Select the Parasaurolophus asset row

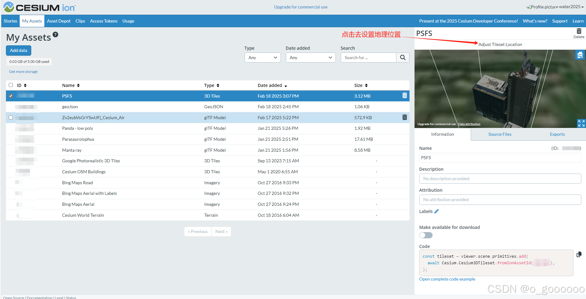click(207, 139)
